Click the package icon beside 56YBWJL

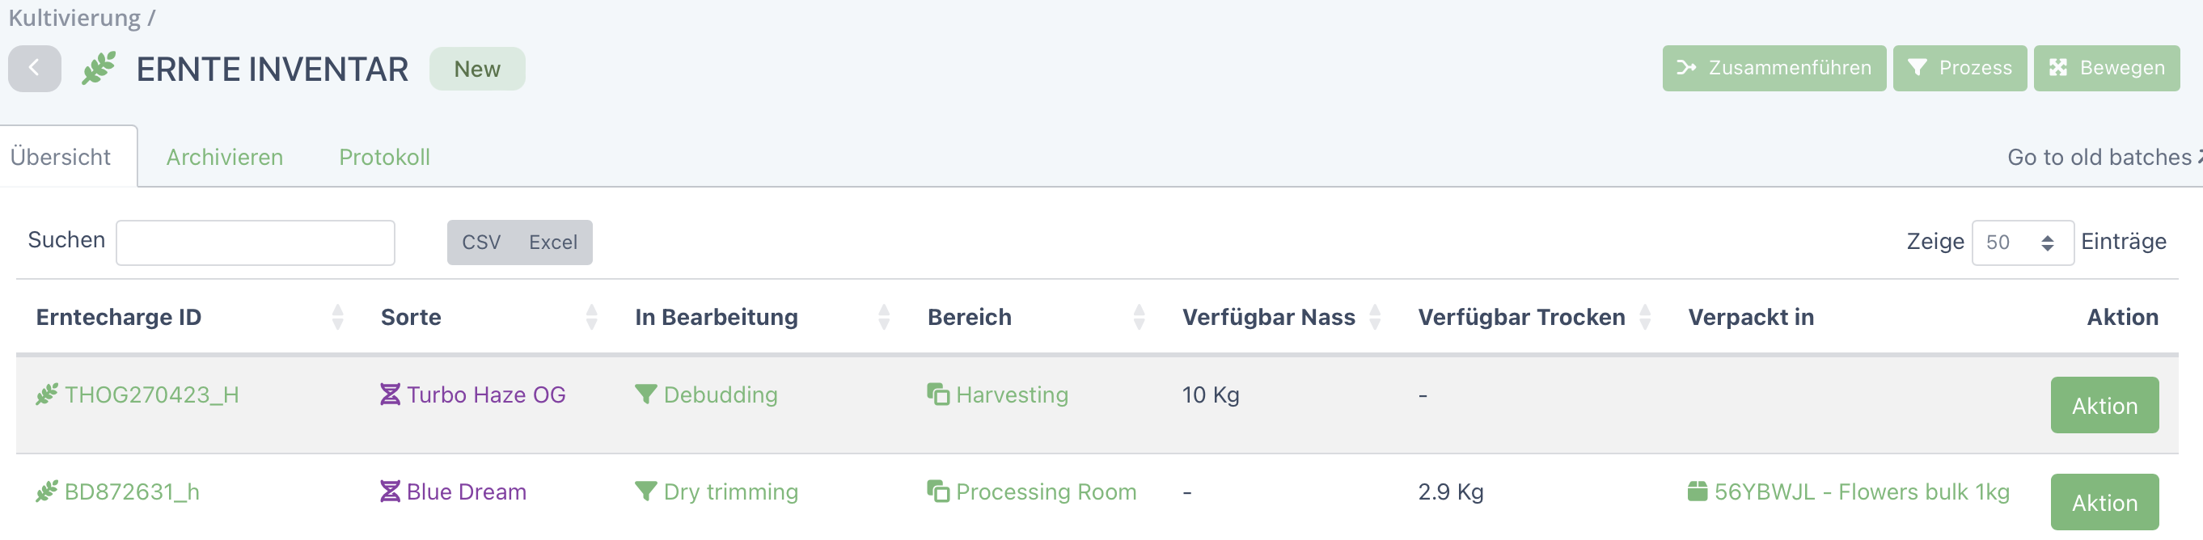[1698, 491]
